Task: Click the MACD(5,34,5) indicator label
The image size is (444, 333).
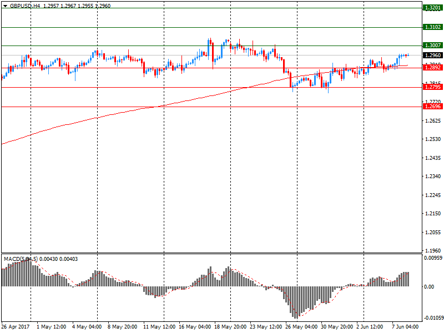Action: click(x=21, y=259)
